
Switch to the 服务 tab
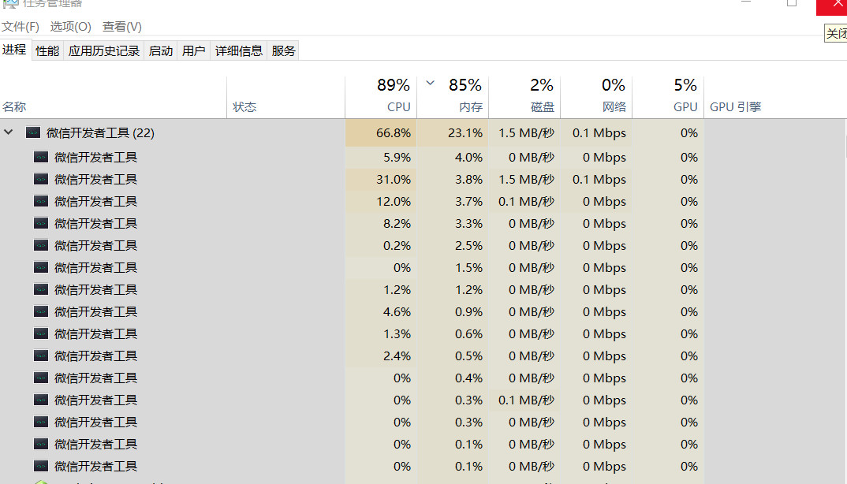point(284,50)
